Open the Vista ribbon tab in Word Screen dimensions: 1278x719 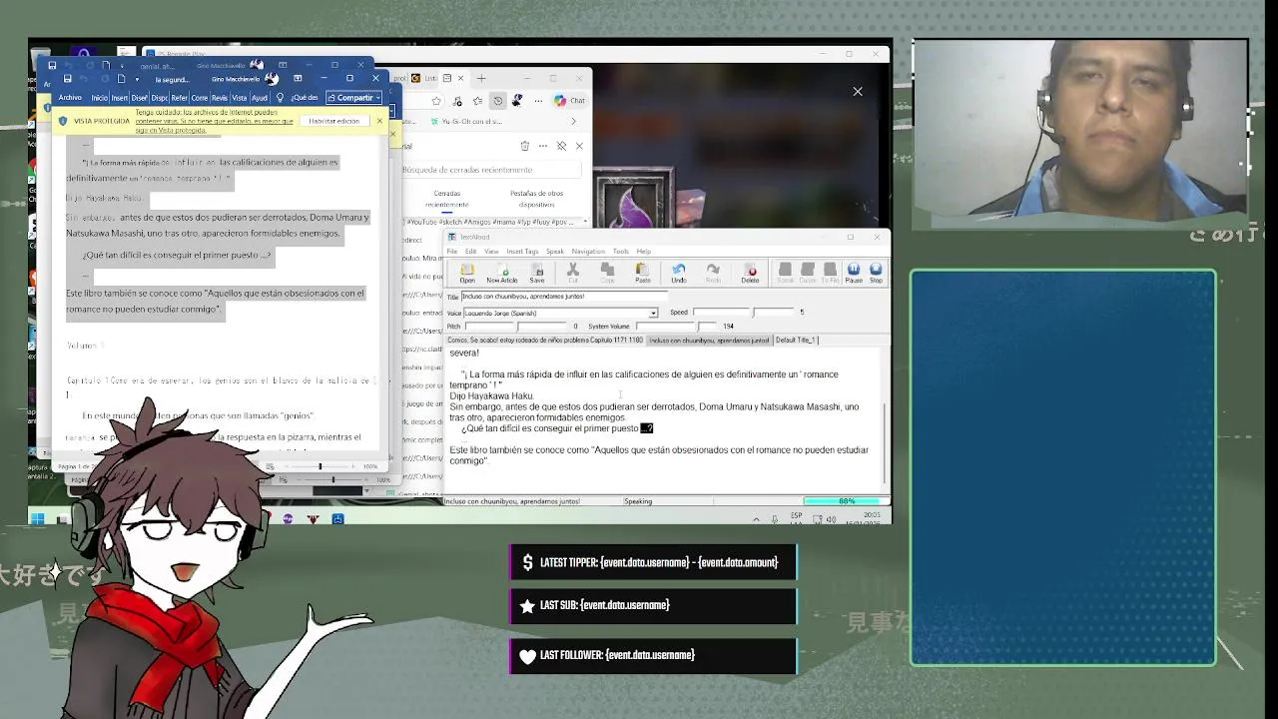click(x=240, y=98)
